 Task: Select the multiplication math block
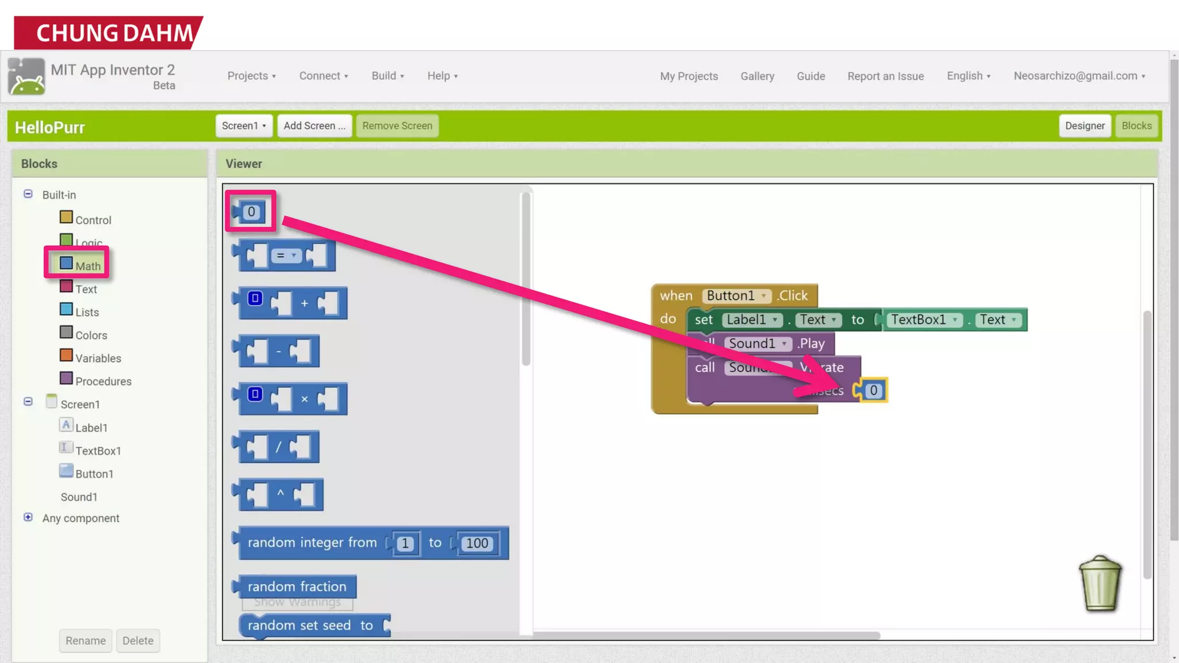305,399
